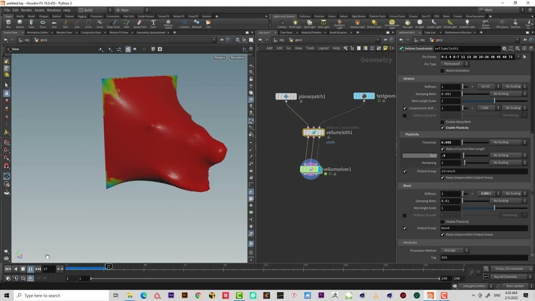535x301 pixels.
Task: Add a Portal Light
Action: pos(450,24)
